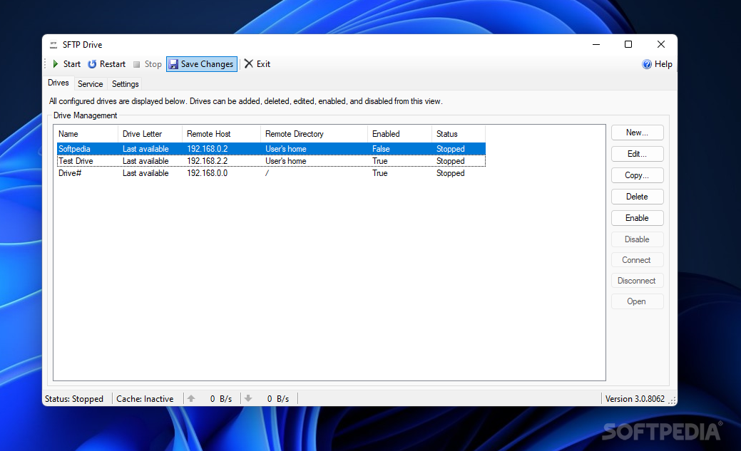Viewport: 741px width, 451px height.
Task: Click the blue Help question mark icon
Action: (x=646, y=64)
